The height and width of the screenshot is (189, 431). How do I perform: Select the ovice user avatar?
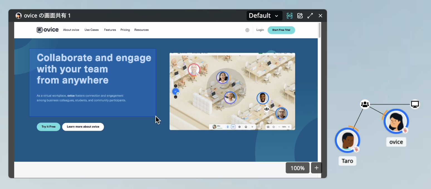coord(396,121)
